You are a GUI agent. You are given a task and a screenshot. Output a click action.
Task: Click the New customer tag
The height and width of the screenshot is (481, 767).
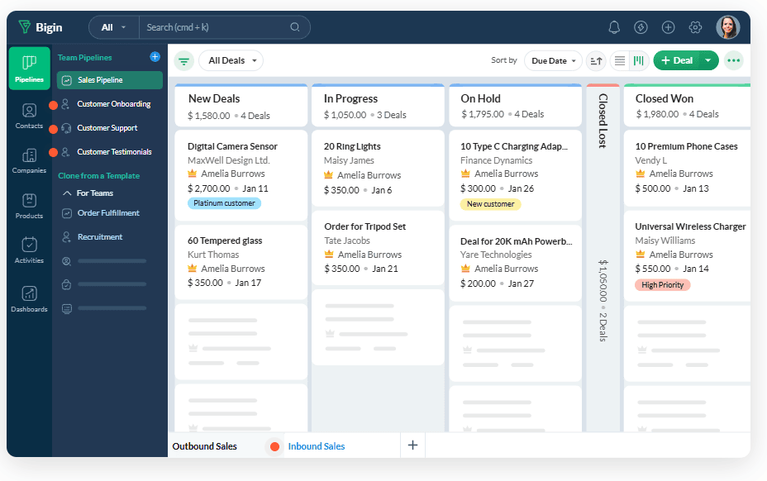tap(491, 204)
